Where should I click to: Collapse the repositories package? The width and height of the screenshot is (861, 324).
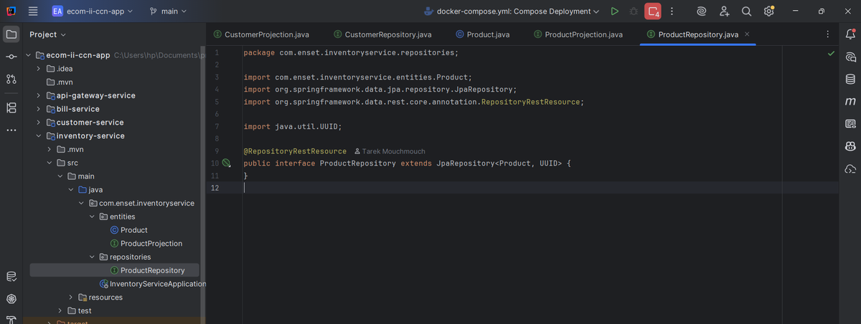(x=91, y=257)
